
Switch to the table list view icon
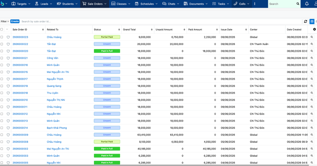(312, 21)
